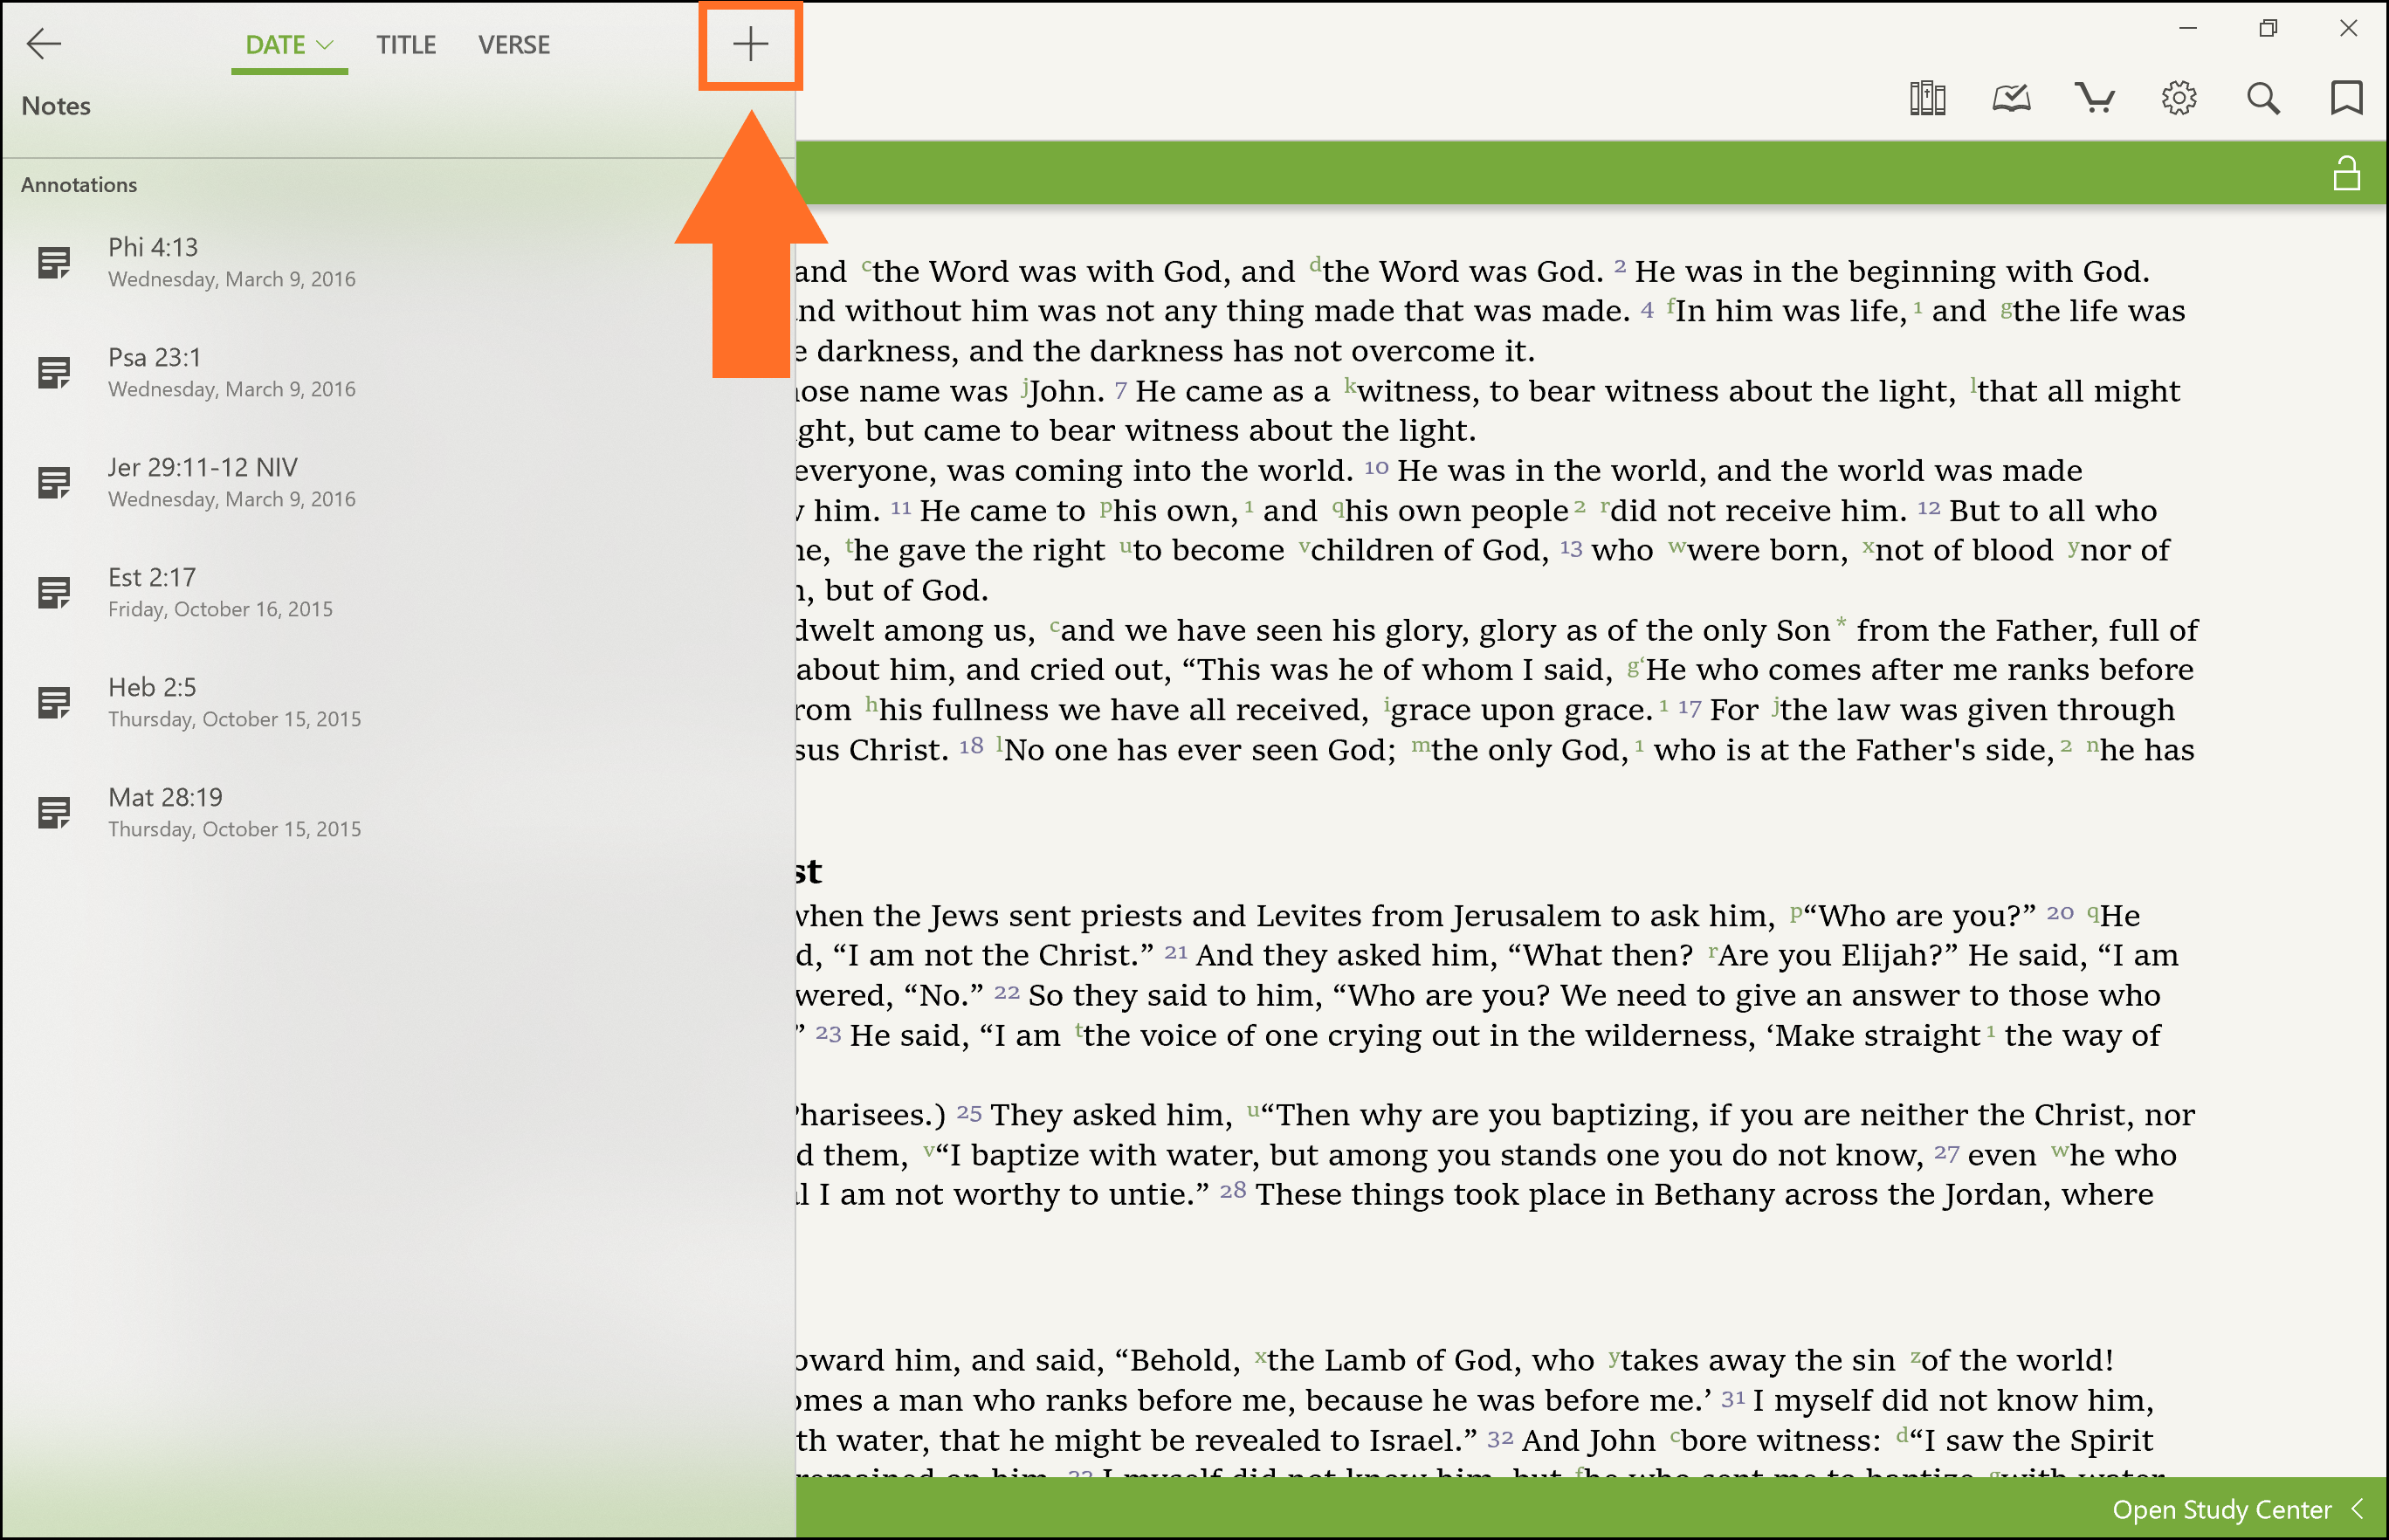
Task: Restore down the application window
Action: (2267, 28)
